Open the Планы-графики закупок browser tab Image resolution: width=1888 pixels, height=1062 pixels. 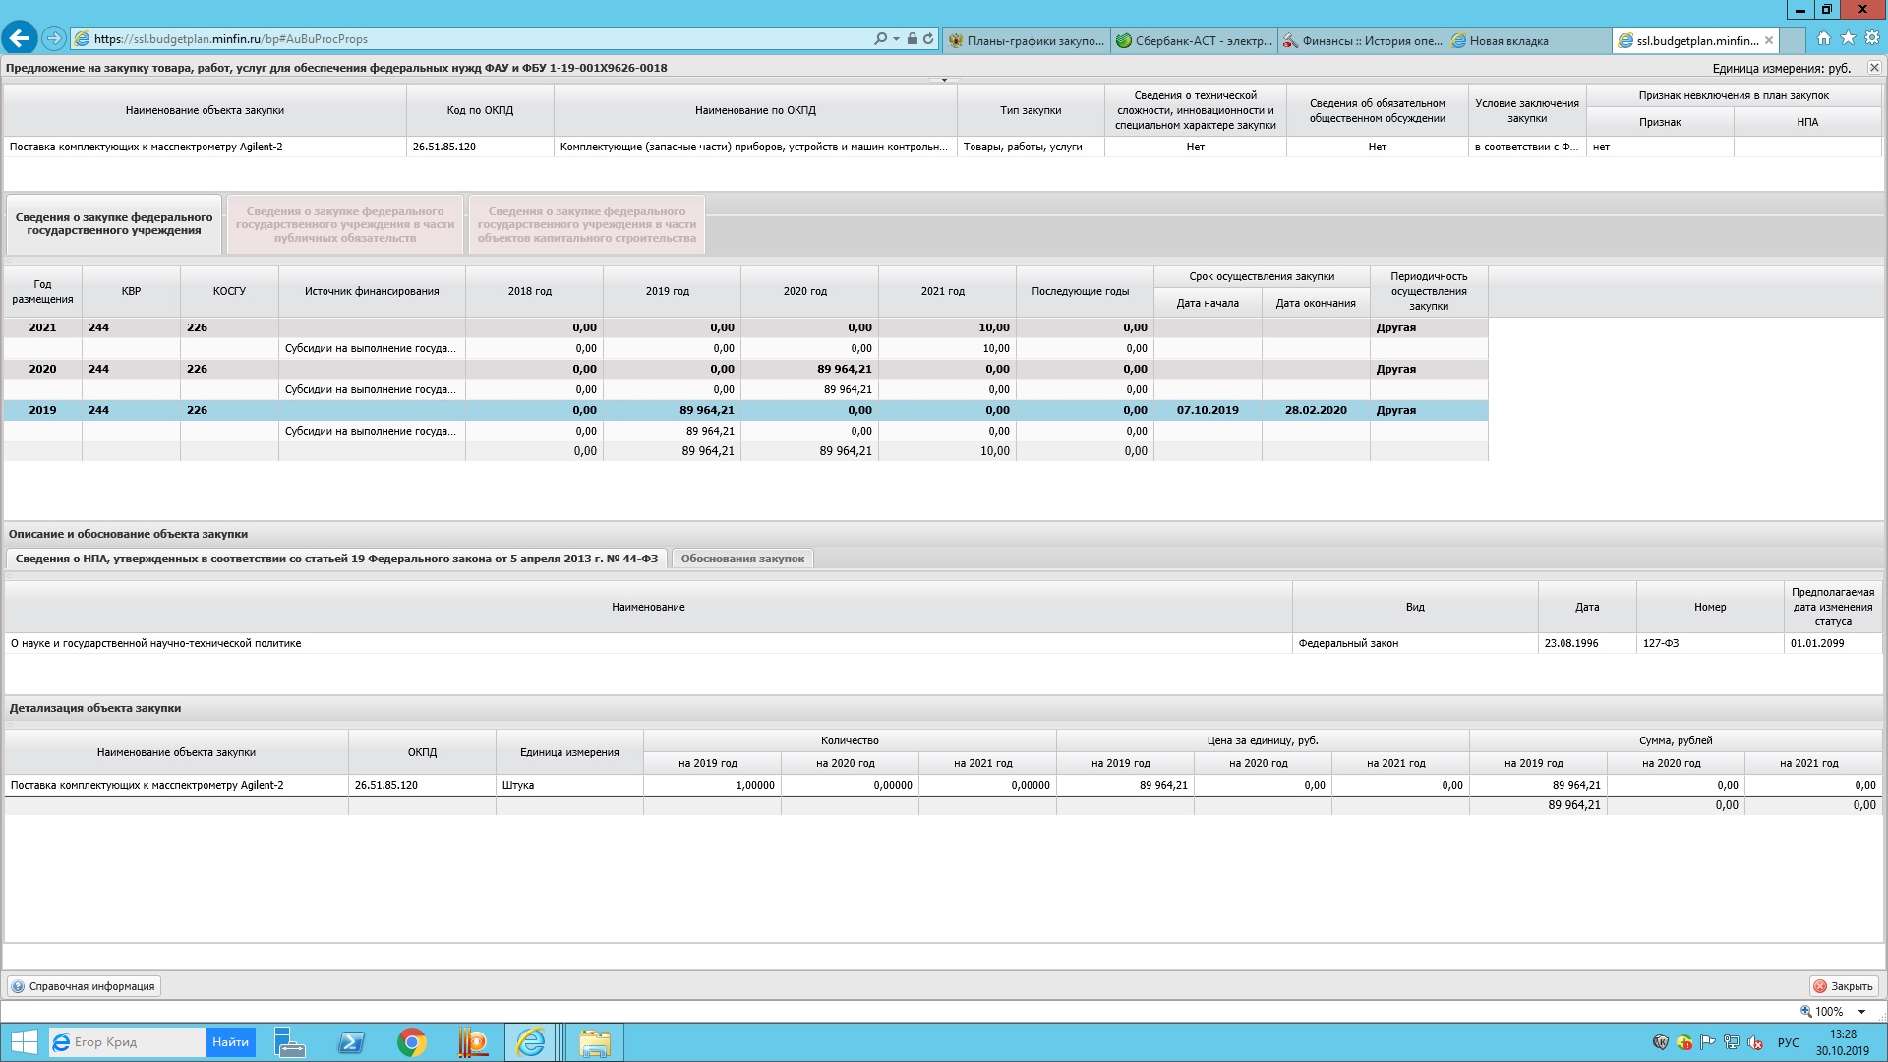[1026, 40]
